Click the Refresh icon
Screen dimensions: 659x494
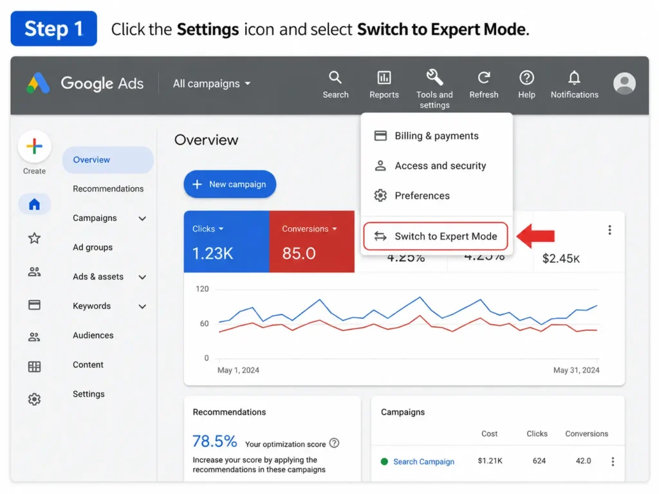[x=484, y=78]
